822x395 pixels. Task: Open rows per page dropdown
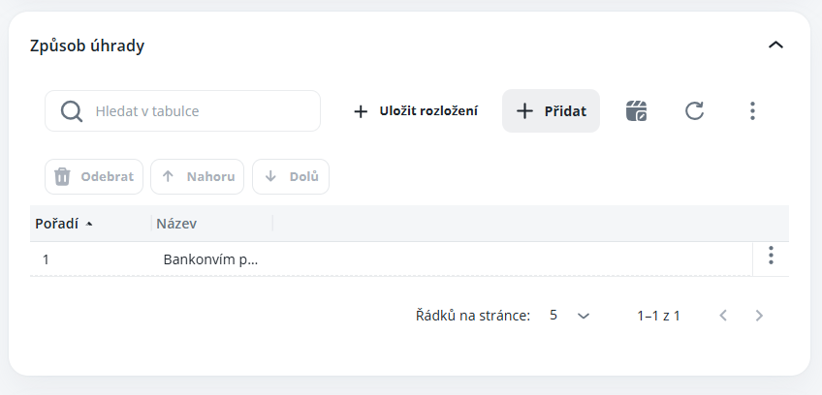570,316
